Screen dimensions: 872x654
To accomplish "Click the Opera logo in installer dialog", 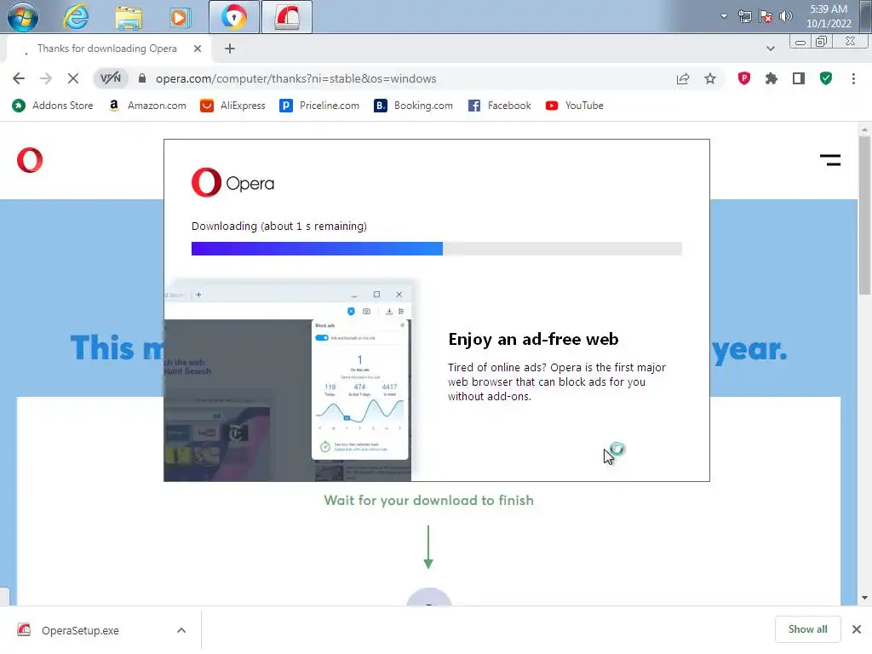I will (x=233, y=182).
